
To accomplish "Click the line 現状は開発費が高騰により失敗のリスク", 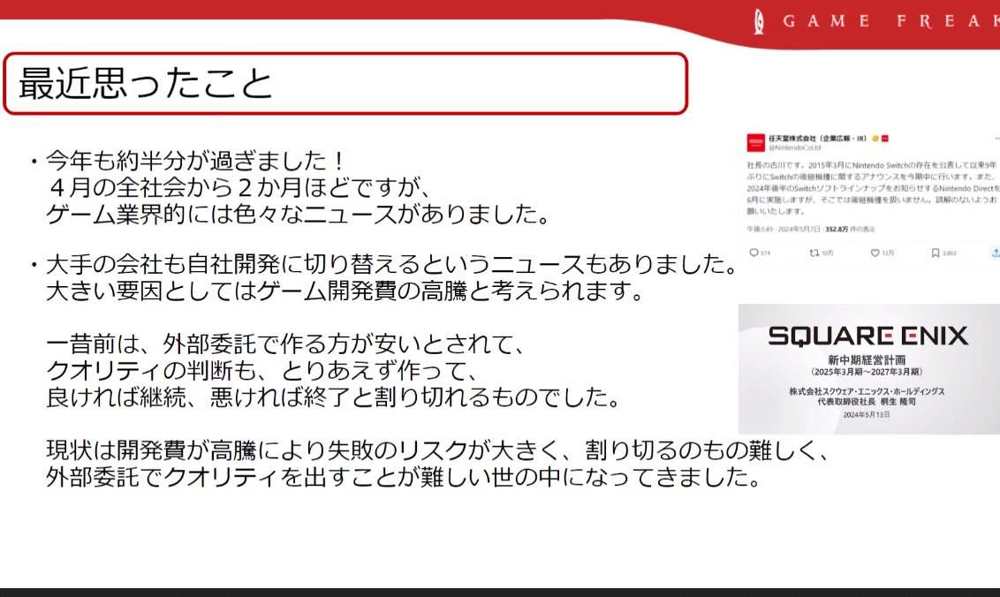I will pos(438,450).
